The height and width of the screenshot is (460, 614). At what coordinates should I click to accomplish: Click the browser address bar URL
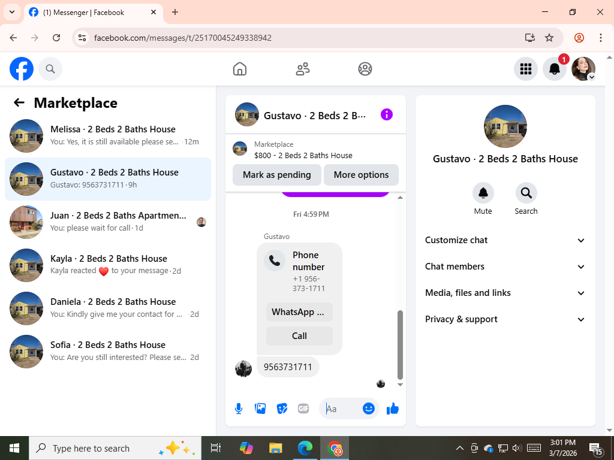[183, 38]
